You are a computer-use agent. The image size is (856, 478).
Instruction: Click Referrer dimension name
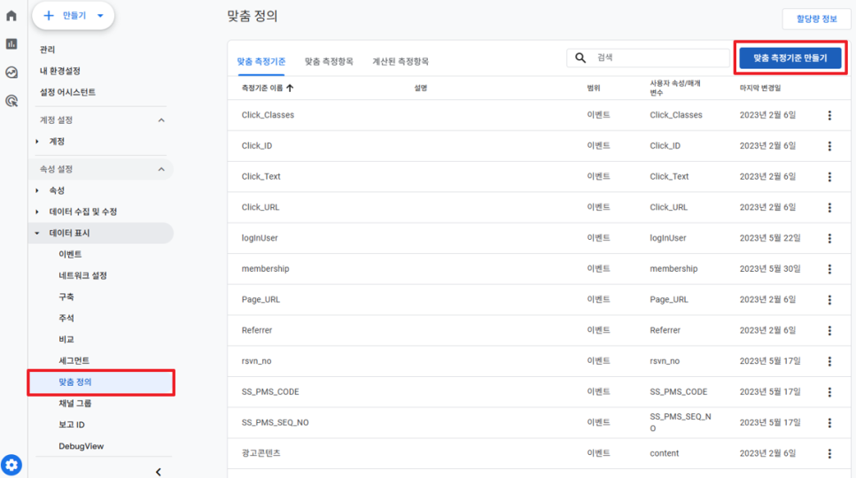(257, 330)
